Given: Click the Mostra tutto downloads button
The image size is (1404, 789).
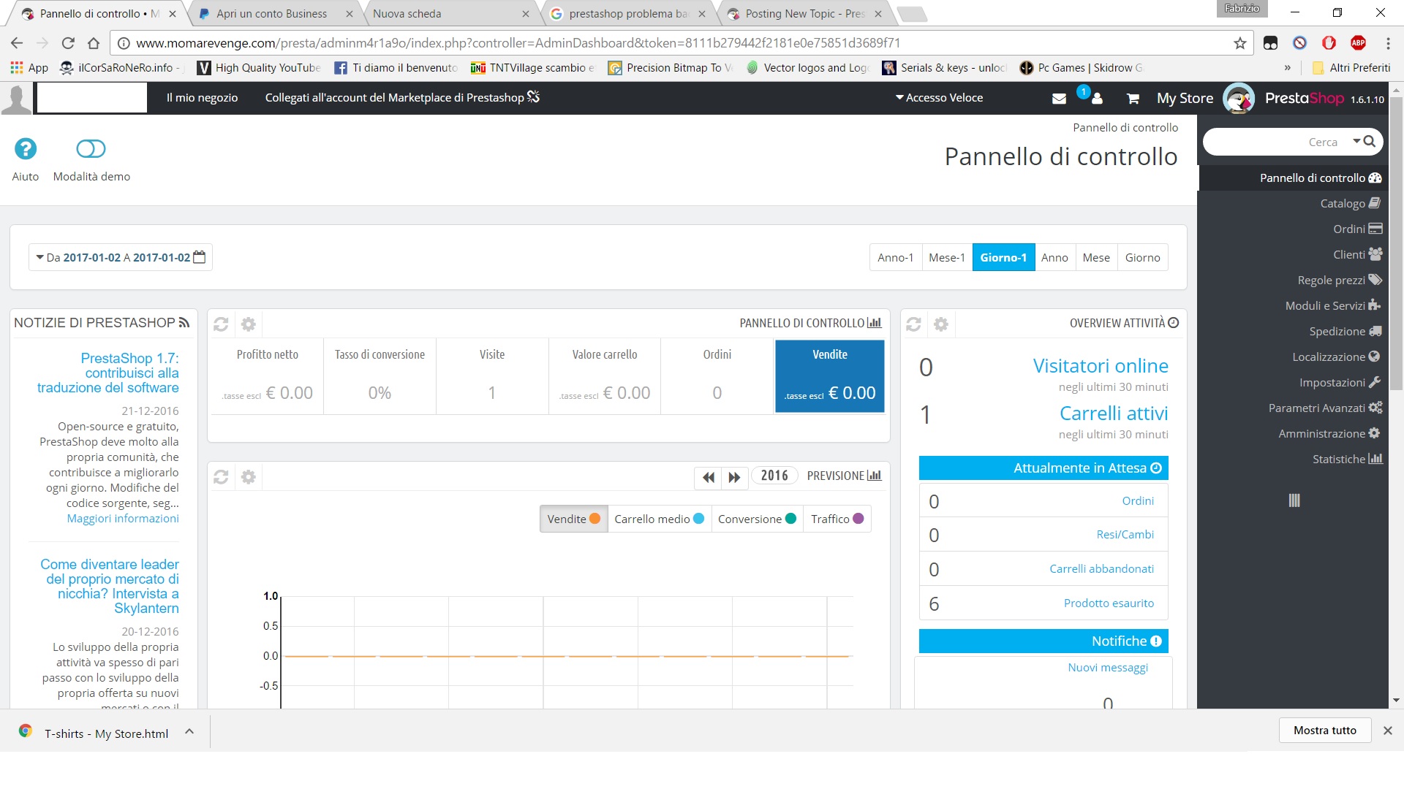Looking at the screenshot, I should [x=1324, y=730].
